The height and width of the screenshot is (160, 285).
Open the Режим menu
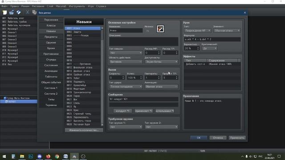(25, 6)
